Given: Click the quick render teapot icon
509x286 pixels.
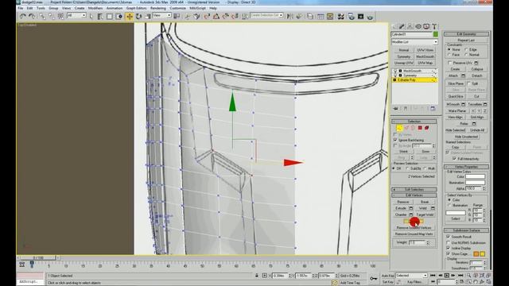Looking at the screenshot, I should (x=370, y=16).
